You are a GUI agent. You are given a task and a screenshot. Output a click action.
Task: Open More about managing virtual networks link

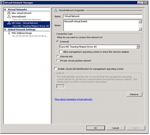tap(73, 99)
